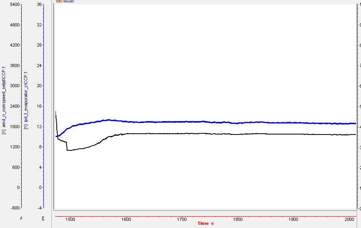Click the 3600 value on speed axis
Image resolution: width=361 pixels, height=228 pixels.
tap(15, 65)
